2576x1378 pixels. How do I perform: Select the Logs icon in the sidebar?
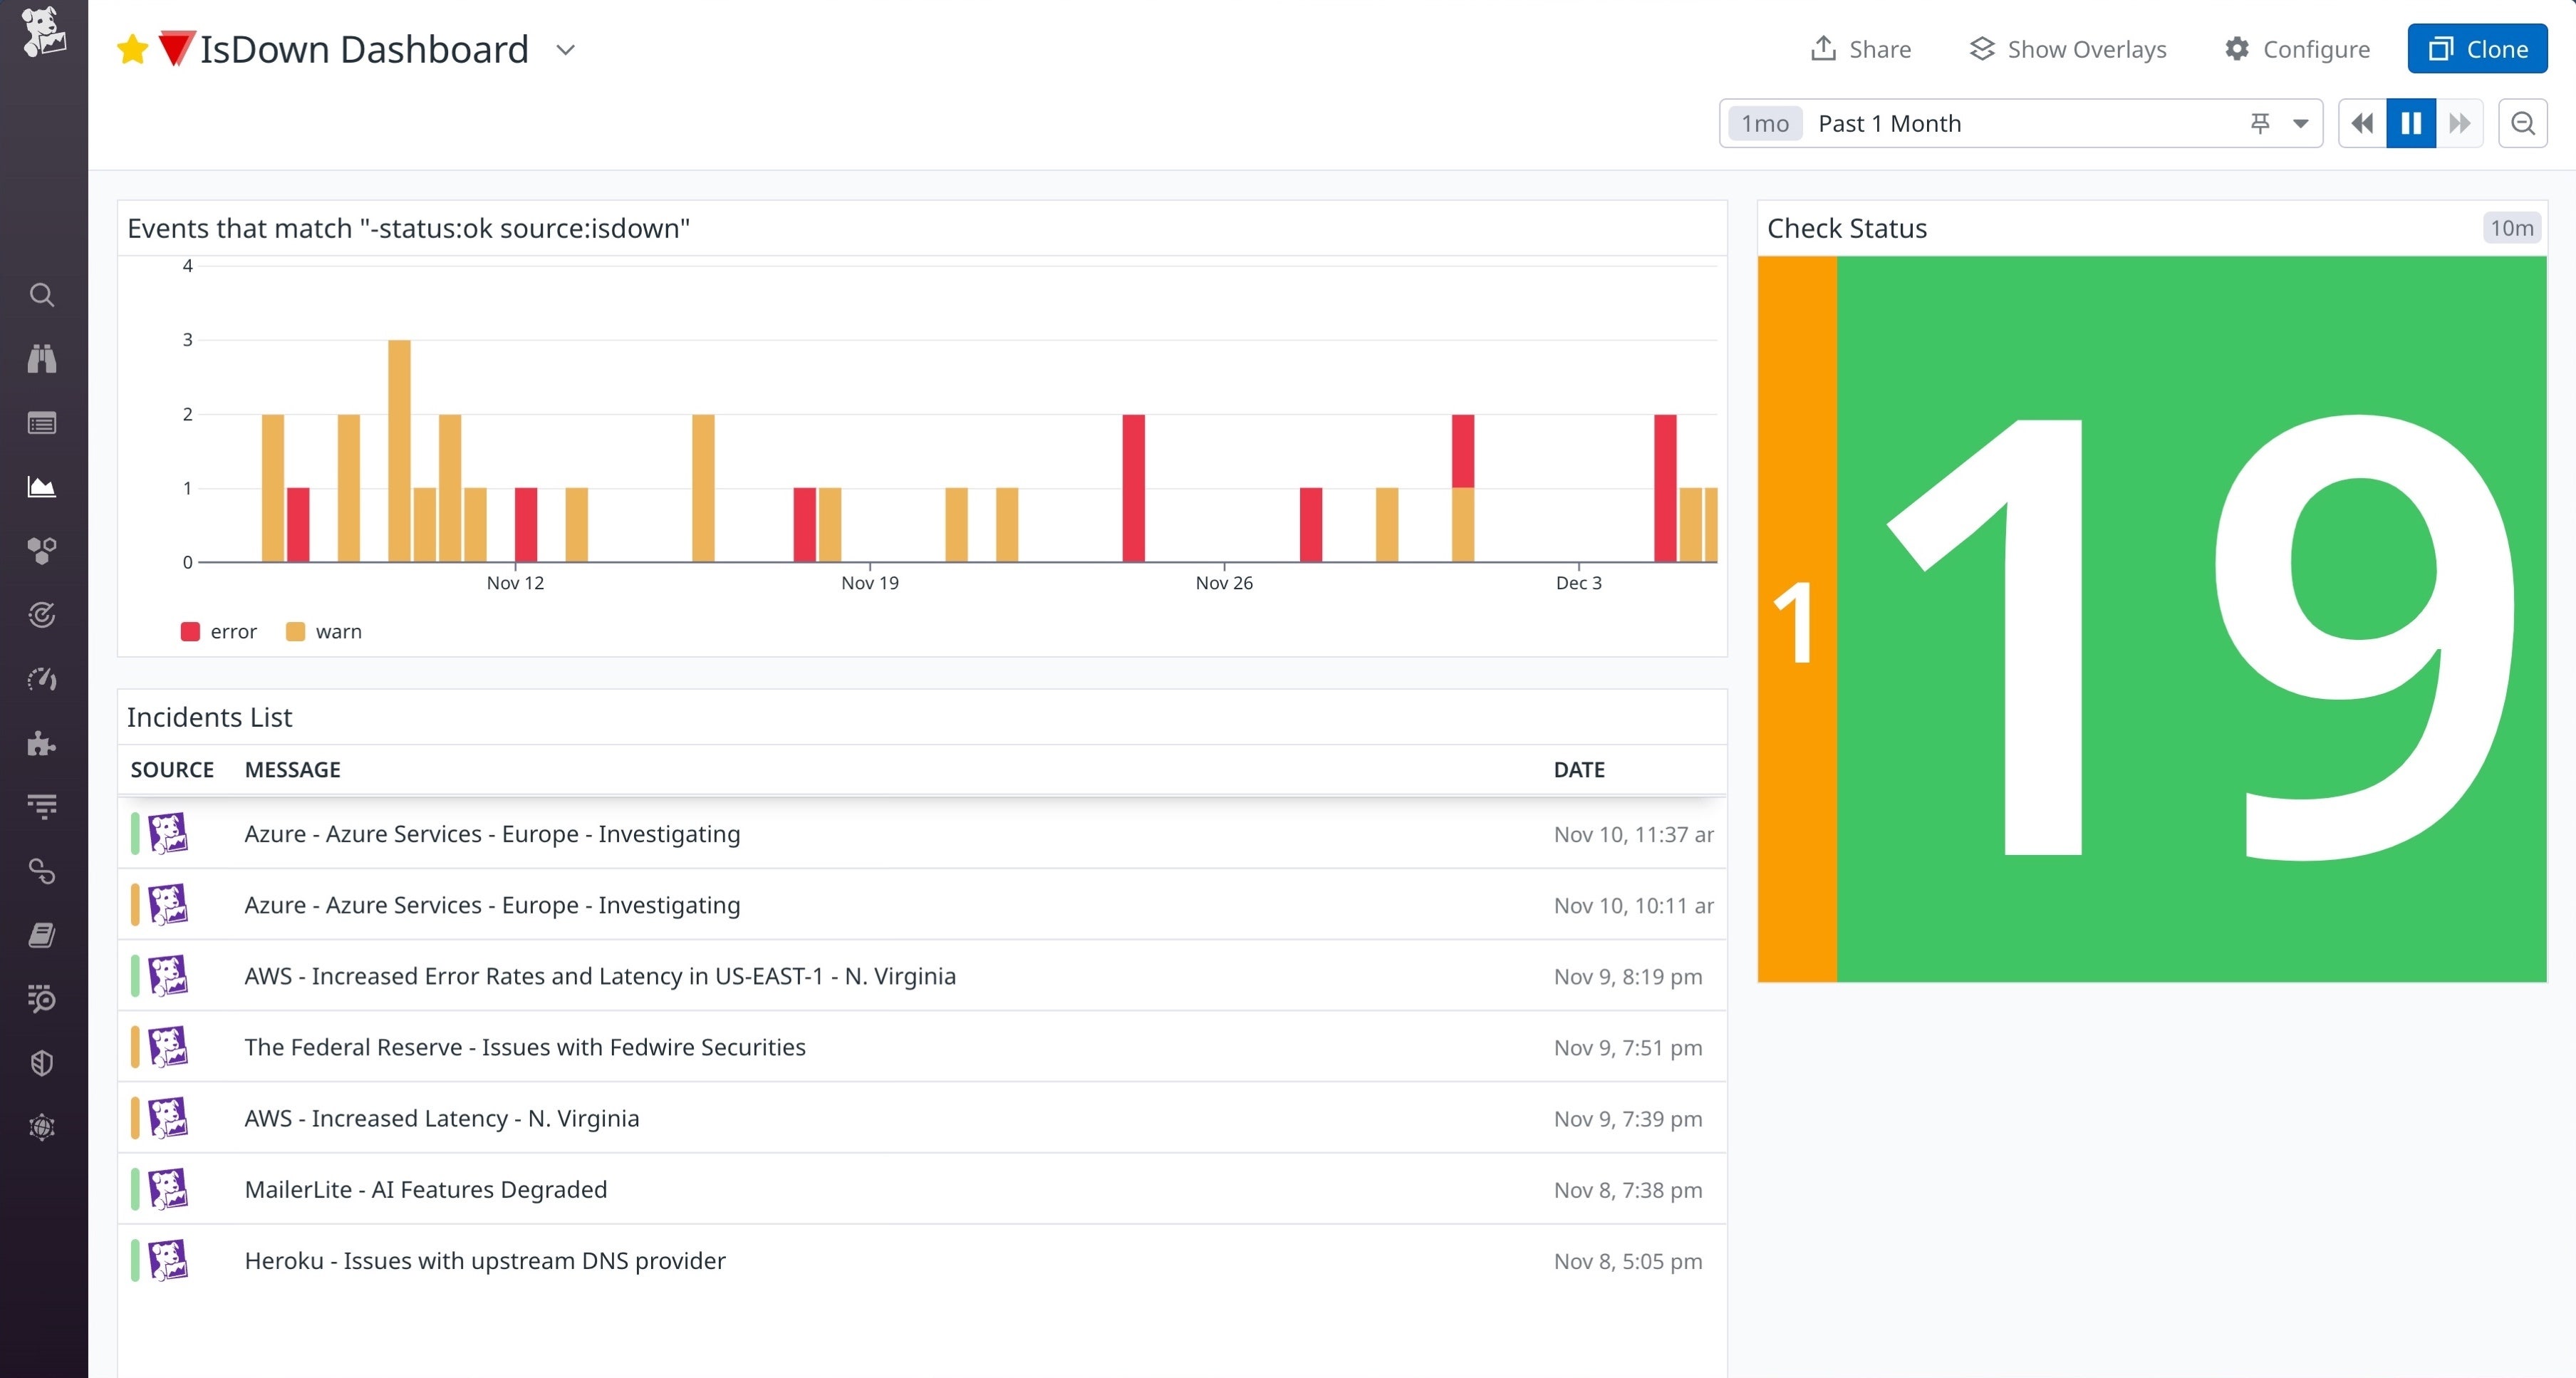[x=41, y=423]
